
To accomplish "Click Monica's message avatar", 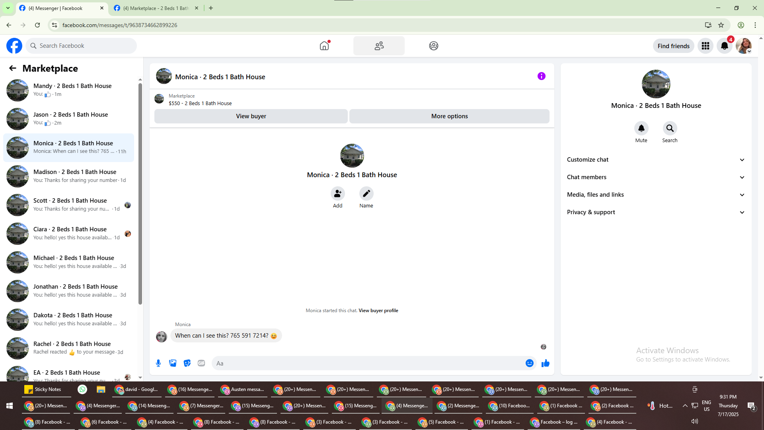I will [x=162, y=336].
